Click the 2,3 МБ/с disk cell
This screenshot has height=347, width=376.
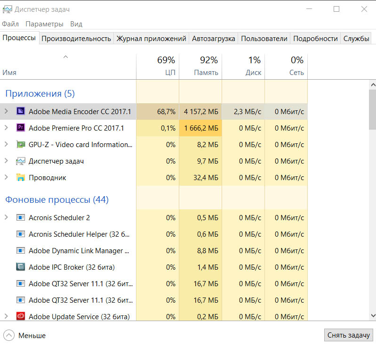(x=243, y=111)
